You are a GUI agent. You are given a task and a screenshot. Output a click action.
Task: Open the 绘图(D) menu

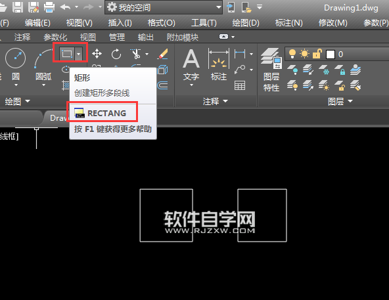(246, 23)
